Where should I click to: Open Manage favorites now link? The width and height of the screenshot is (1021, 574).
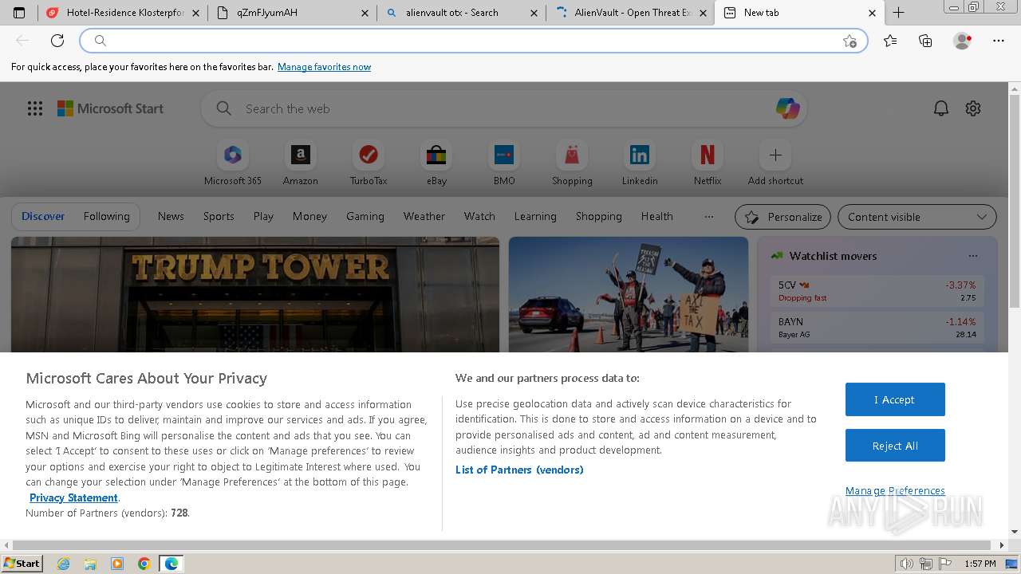324,67
